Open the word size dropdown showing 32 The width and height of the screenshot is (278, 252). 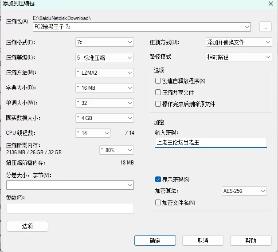point(105,103)
